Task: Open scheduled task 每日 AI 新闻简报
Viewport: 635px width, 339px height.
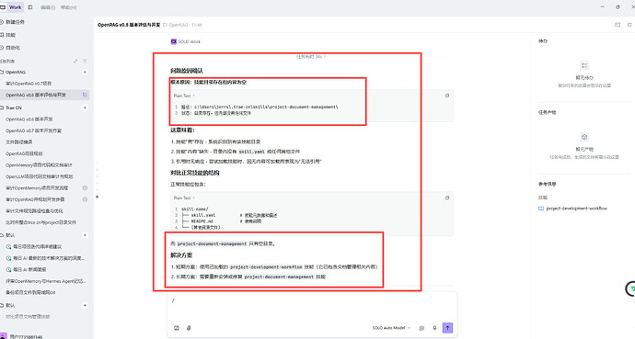Action: click(x=29, y=269)
